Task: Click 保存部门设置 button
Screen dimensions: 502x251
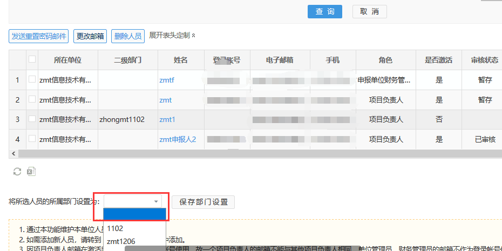Action: pyautogui.click(x=203, y=202)
